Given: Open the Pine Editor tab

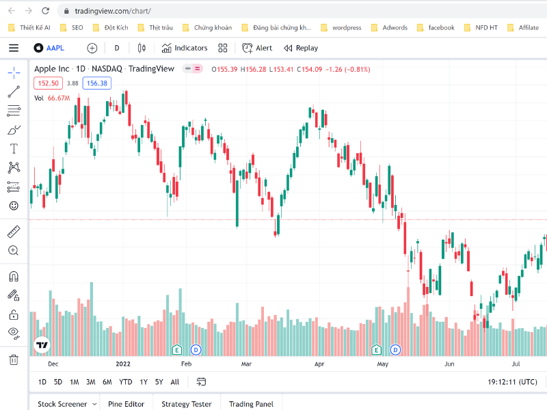Looking at the screenshot, I should 126,404.
